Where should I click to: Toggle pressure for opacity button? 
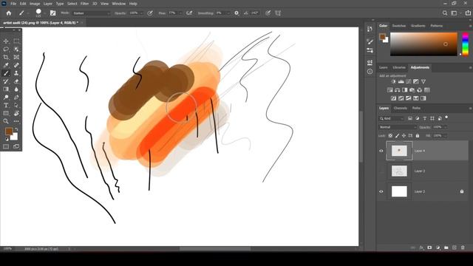click(x=150, y=13)
